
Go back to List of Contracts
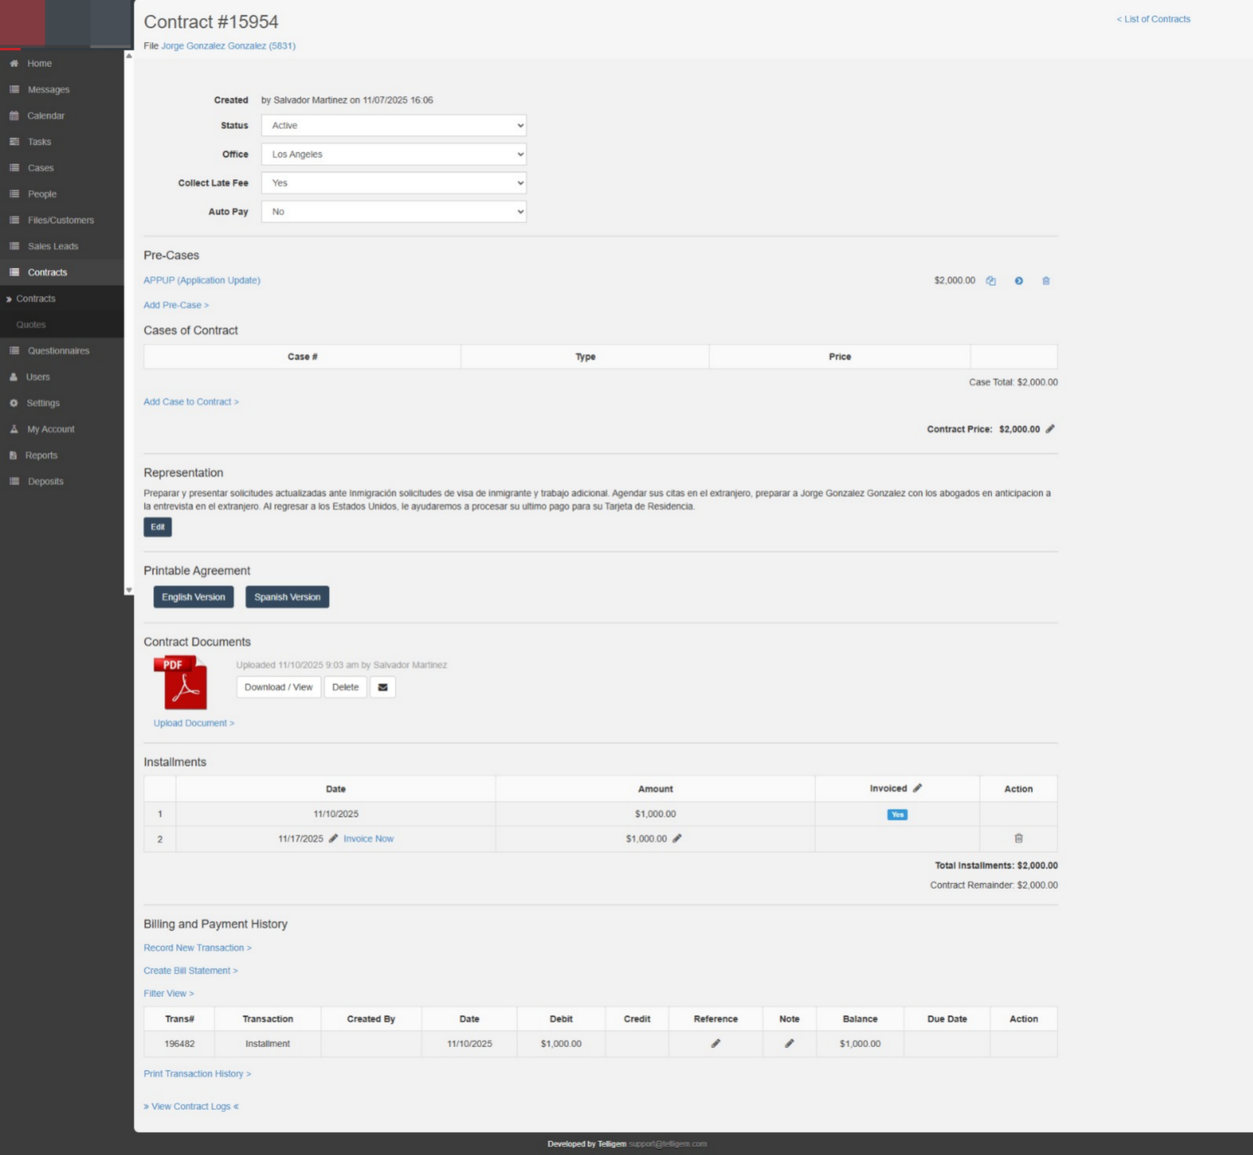1153,19
